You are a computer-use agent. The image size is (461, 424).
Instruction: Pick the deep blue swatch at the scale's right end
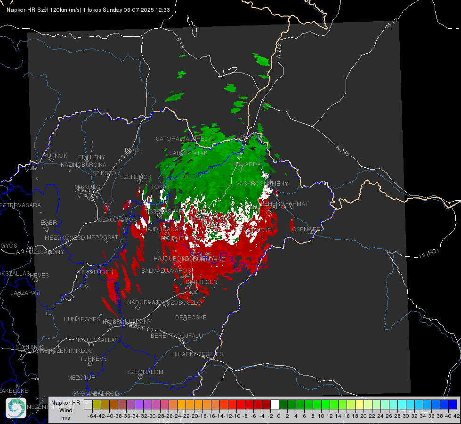click(x=453, y=404)
